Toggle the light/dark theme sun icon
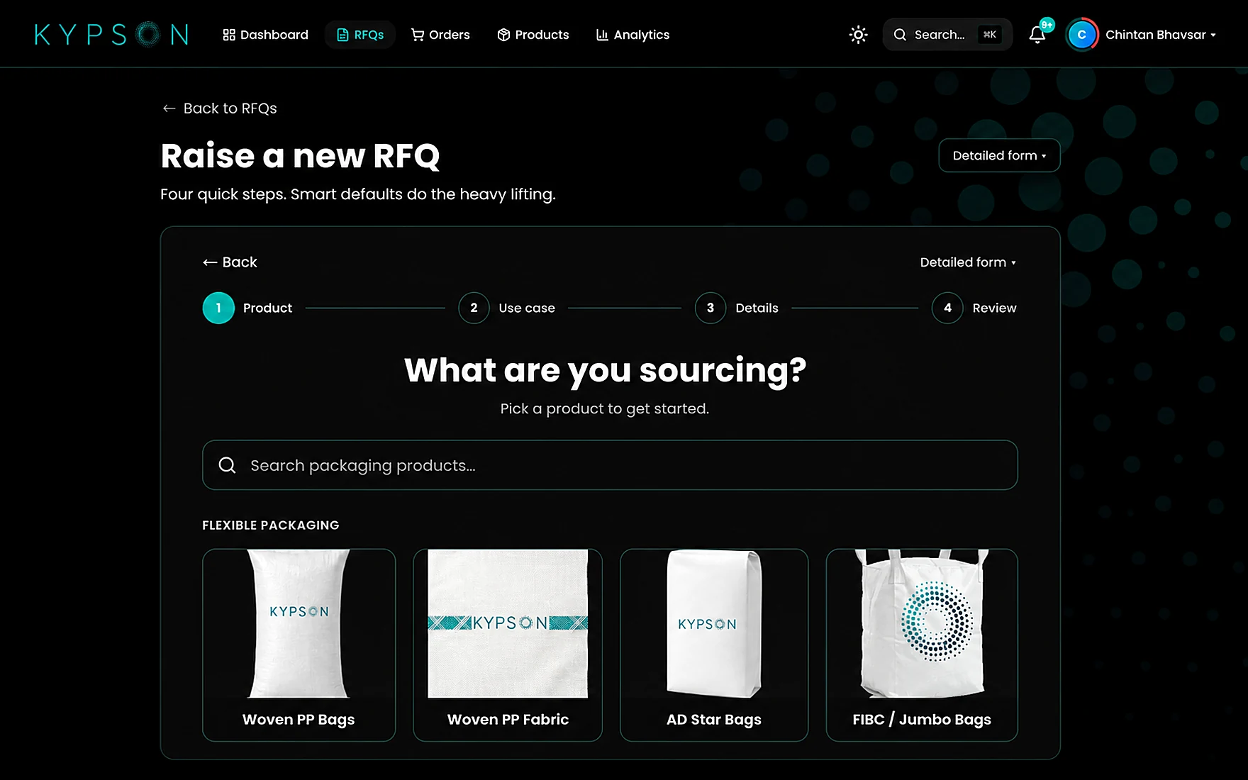 [858, 35]
